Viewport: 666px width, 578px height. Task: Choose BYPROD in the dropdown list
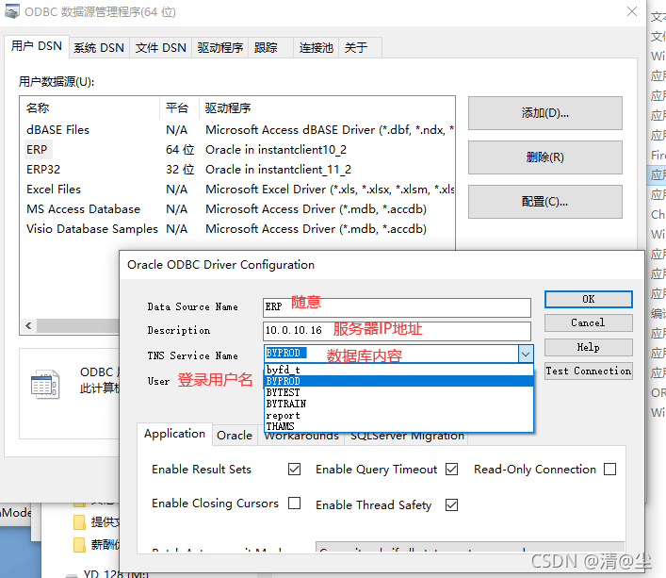coord(398,381)
